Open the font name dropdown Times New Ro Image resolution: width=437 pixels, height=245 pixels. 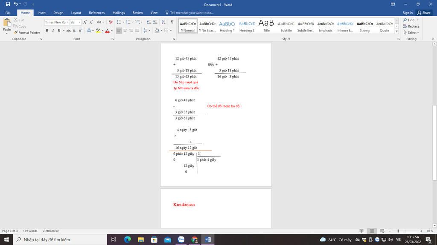pos(68,22)
